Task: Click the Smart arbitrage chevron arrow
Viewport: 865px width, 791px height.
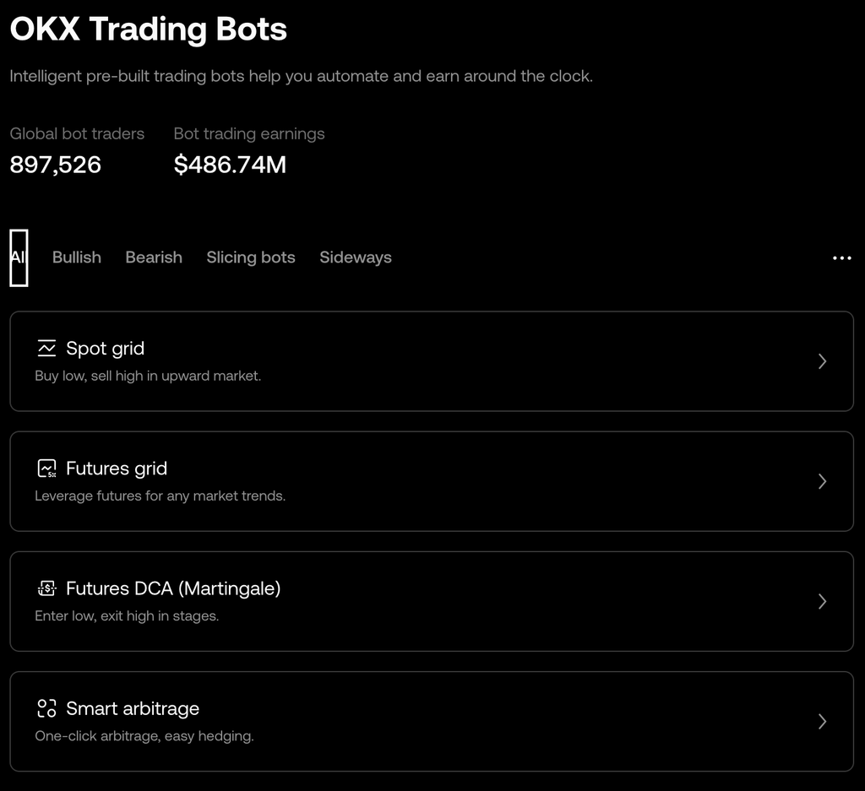Action: pyautogui.click(x=822, y=721)
